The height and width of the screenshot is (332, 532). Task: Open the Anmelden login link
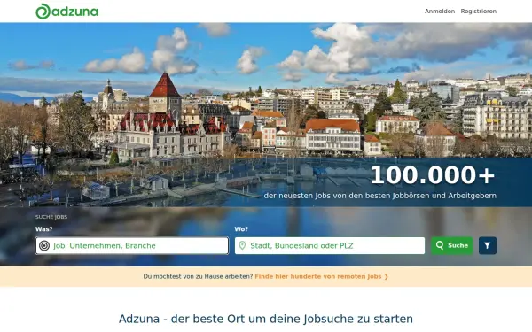point(440,12)
